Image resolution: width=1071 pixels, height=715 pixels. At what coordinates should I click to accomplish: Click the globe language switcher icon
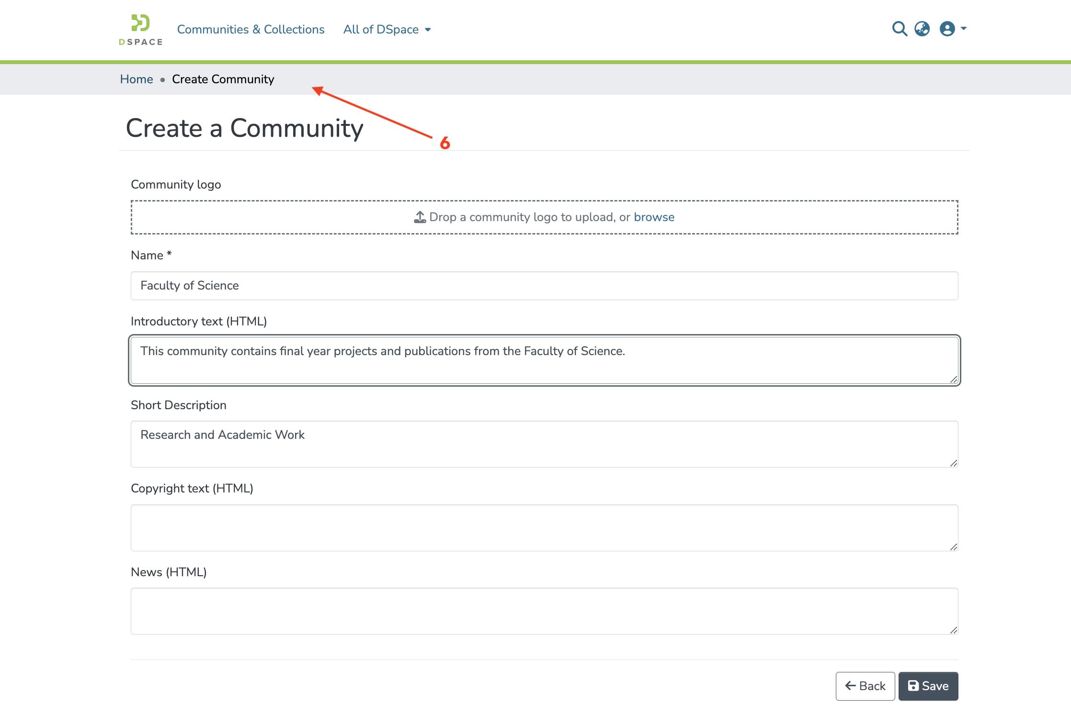point(922,29)
